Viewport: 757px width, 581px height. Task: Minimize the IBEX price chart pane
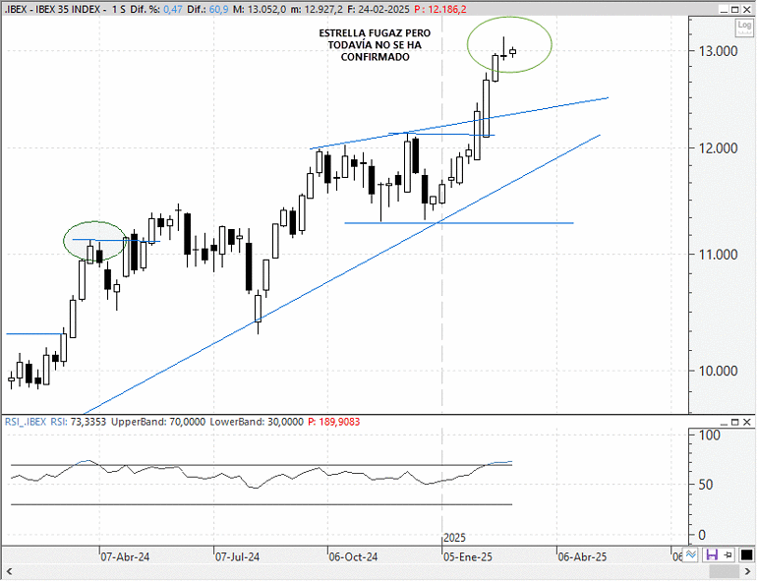click(x=724, y=9)
